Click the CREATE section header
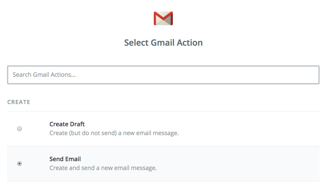The width and height of the screenshot is (326, 184). pyautogui.click(x=19, y=102)
